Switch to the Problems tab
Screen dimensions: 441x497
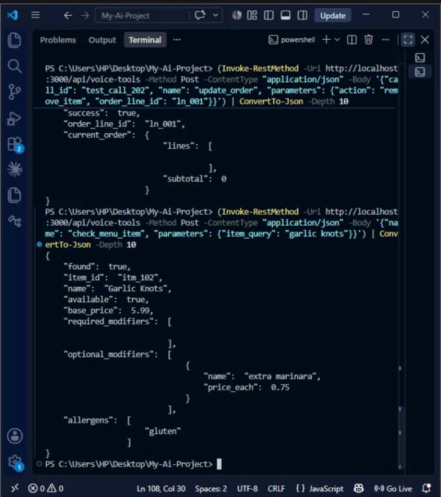pyautogui.click(x=58, y=40)
